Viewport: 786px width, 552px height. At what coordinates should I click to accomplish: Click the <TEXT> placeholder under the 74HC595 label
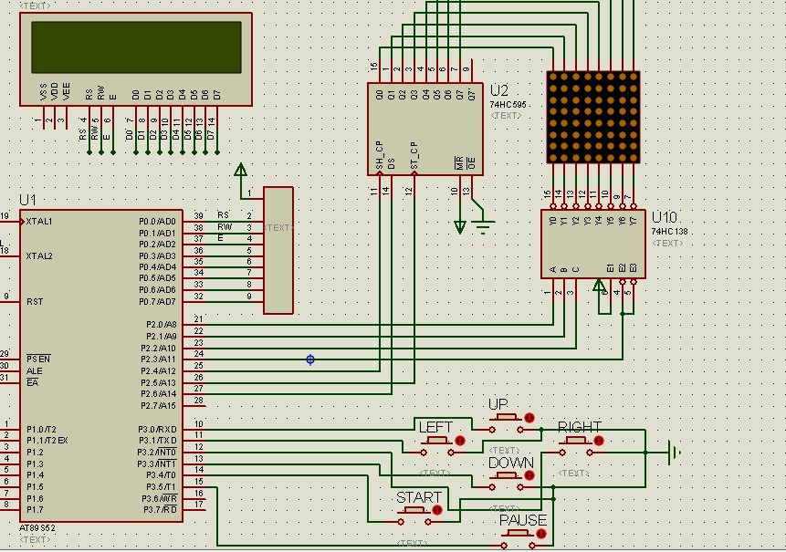[x=506, y=116]
